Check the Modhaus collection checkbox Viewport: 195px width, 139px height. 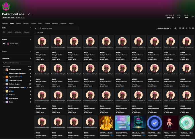point(4,95)
